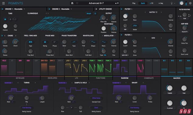Click the tune quantize keyboard icon
193x115 pixels.
[x=5, y=19]
